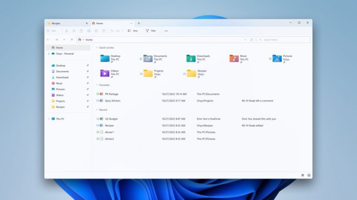Click the See more (three dots) toolbar button
357x200 pixels.
pyautogui.click(x=166, y=31)
